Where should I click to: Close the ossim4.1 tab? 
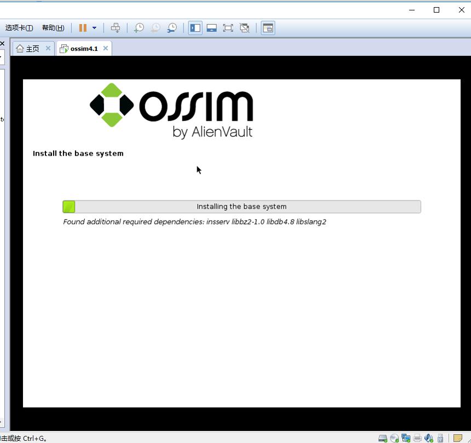(106, 48)
